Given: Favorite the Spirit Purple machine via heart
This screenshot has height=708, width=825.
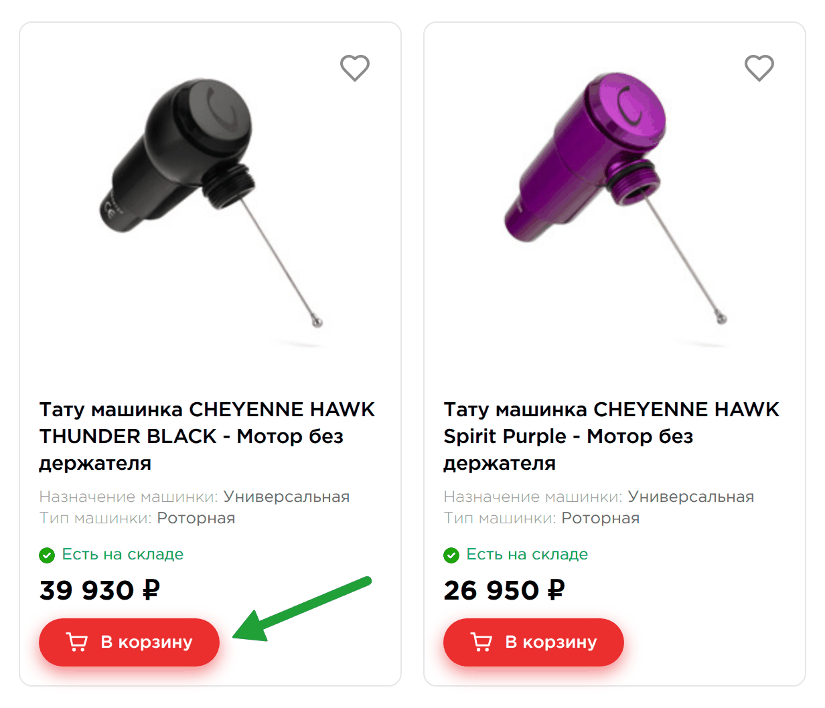Looking at the screenshot, I should tap(759, 68).
